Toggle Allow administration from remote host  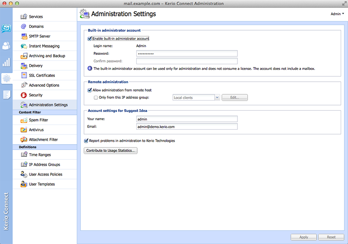click(90, 90)
